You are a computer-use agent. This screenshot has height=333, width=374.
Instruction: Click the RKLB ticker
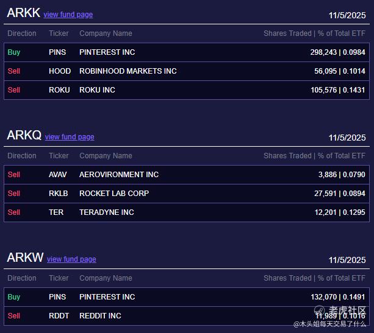pyautogui.click(x=58, y=193)
